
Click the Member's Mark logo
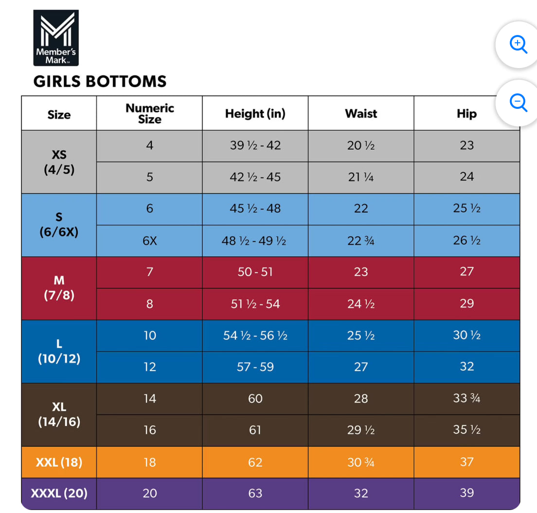coord(56,38)
